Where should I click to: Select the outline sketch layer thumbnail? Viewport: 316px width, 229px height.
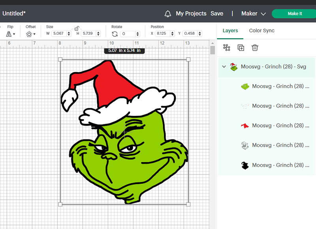[245, 145]
